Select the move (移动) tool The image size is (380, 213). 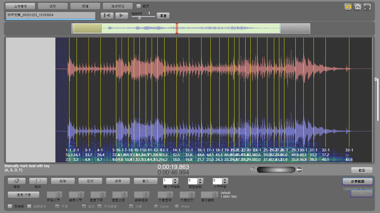(38, 181)
